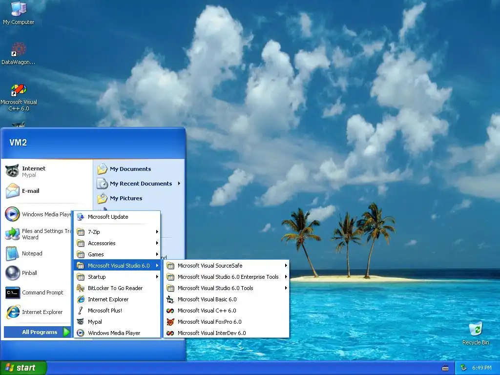Expand the Games program folder

tap(117, 254)
